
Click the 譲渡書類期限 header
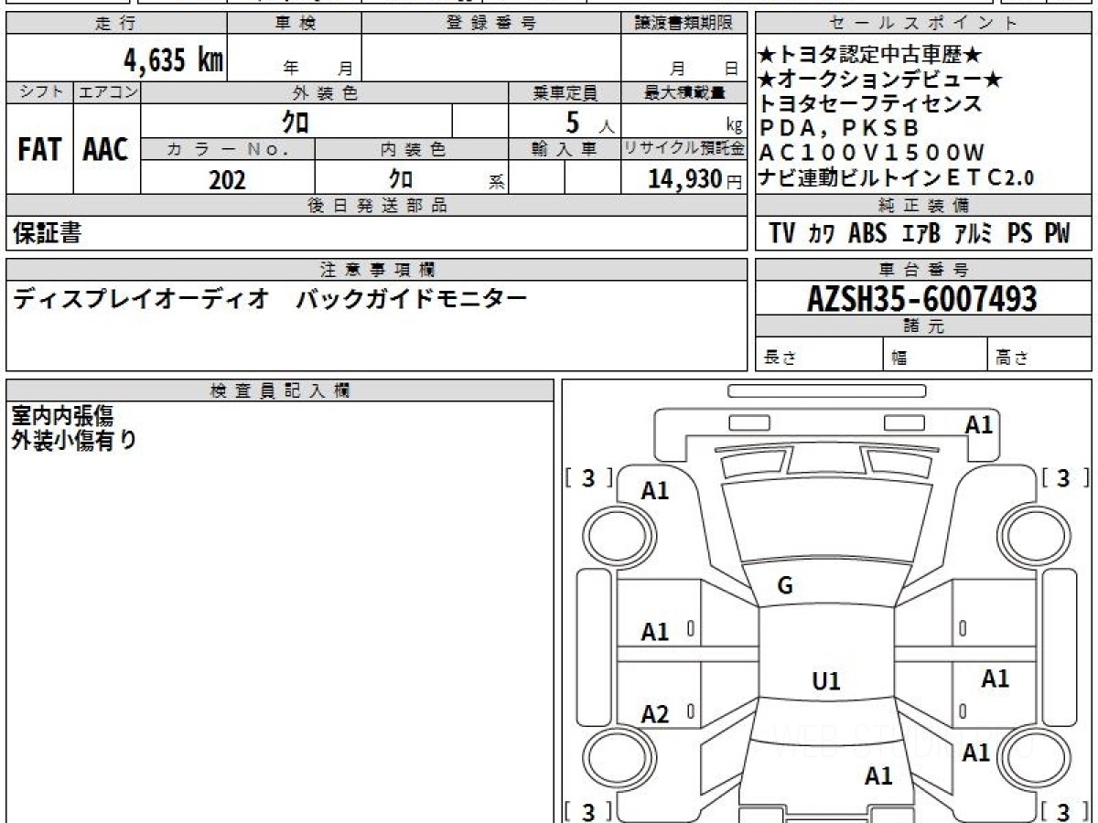point(684,24)
